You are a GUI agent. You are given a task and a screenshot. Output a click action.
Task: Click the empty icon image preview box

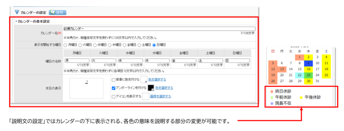(x=146, y=96)
